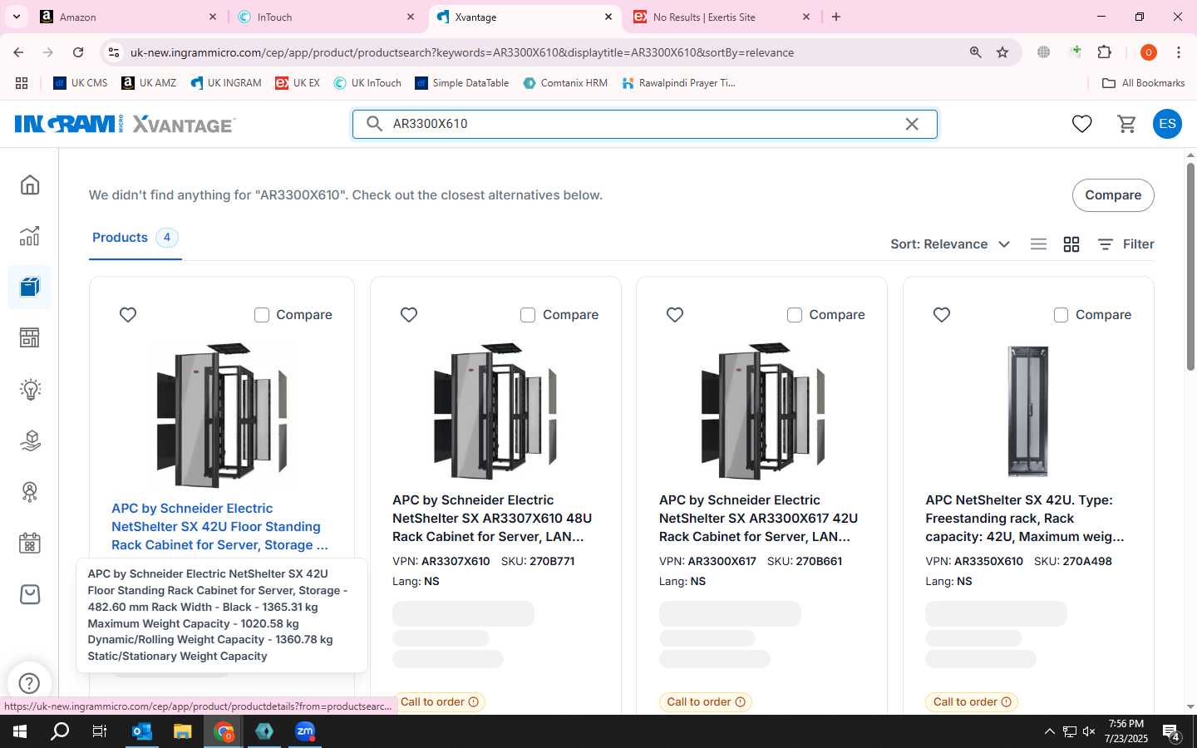Image resolution: width=1197 pixels, height=748 pixels.
Task: Open the hand-holding-box services sidebar icon
Action: (30, 440)
